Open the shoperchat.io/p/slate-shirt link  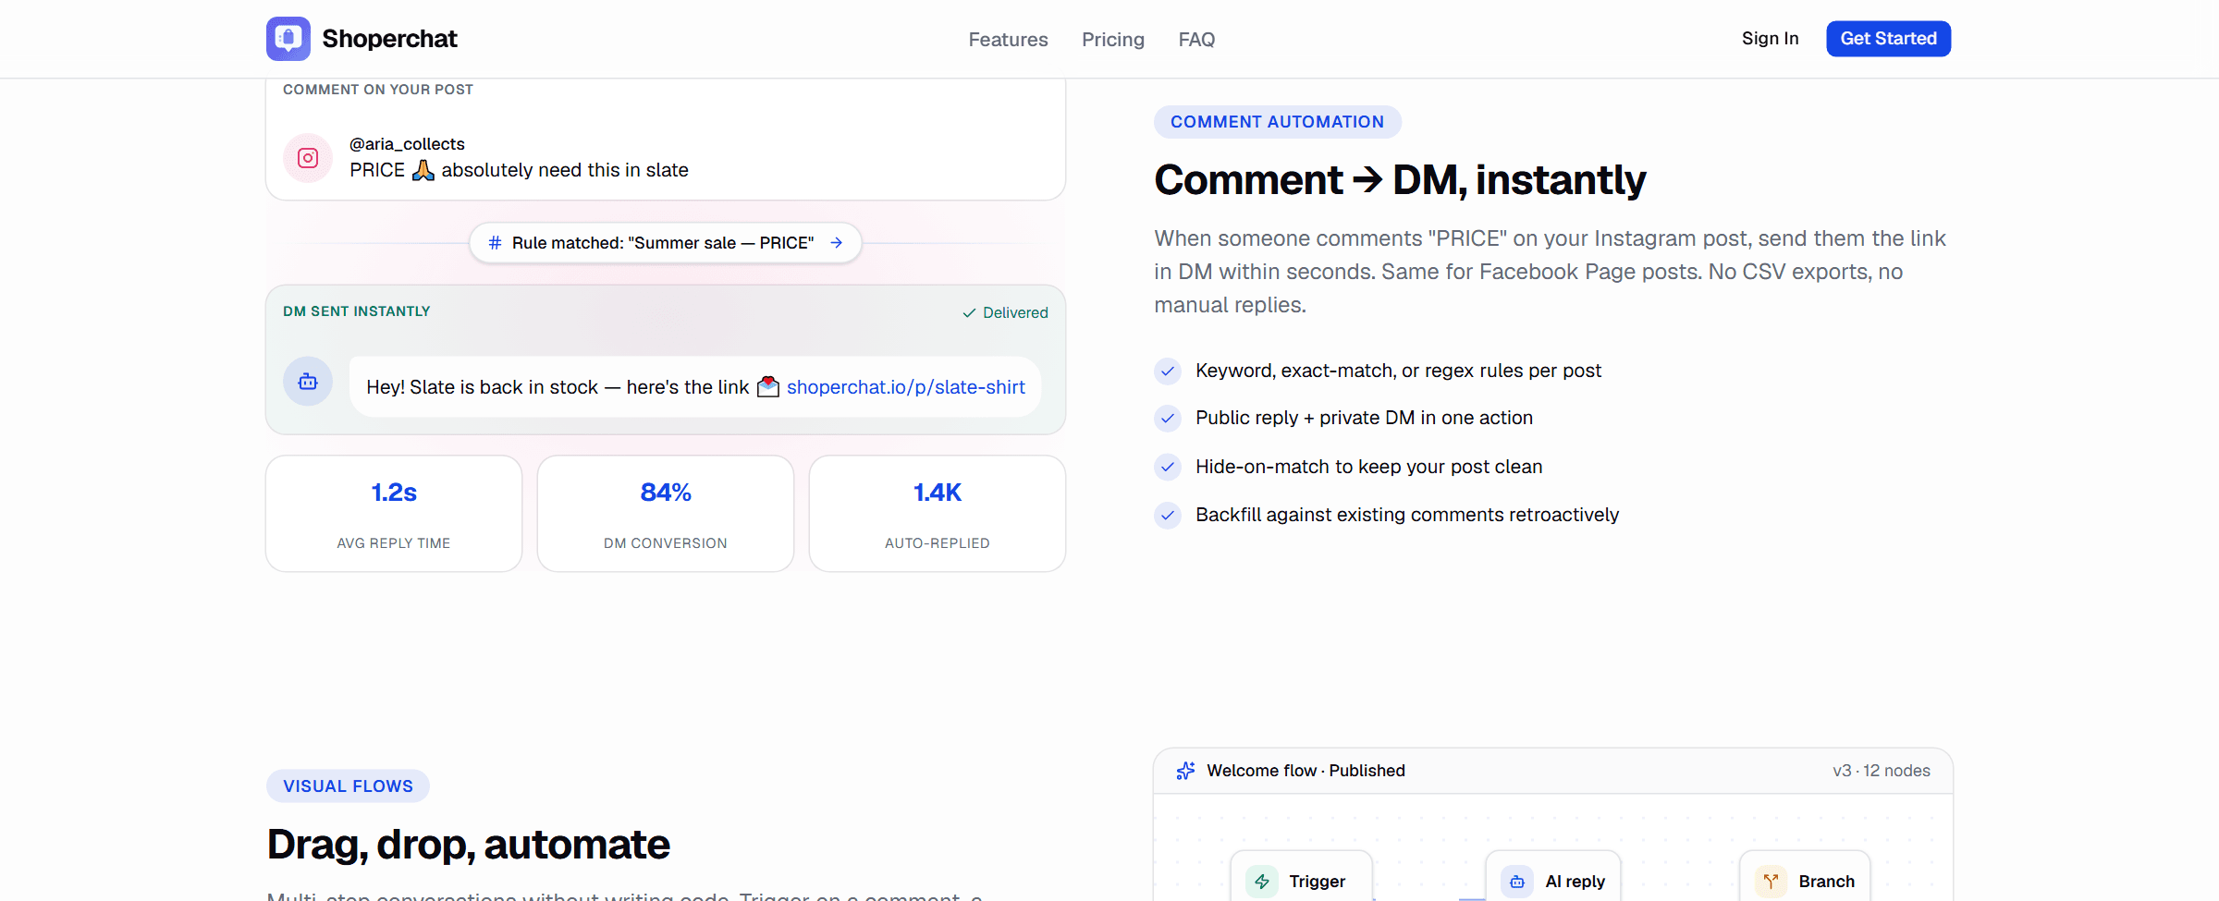coord(905,387)
